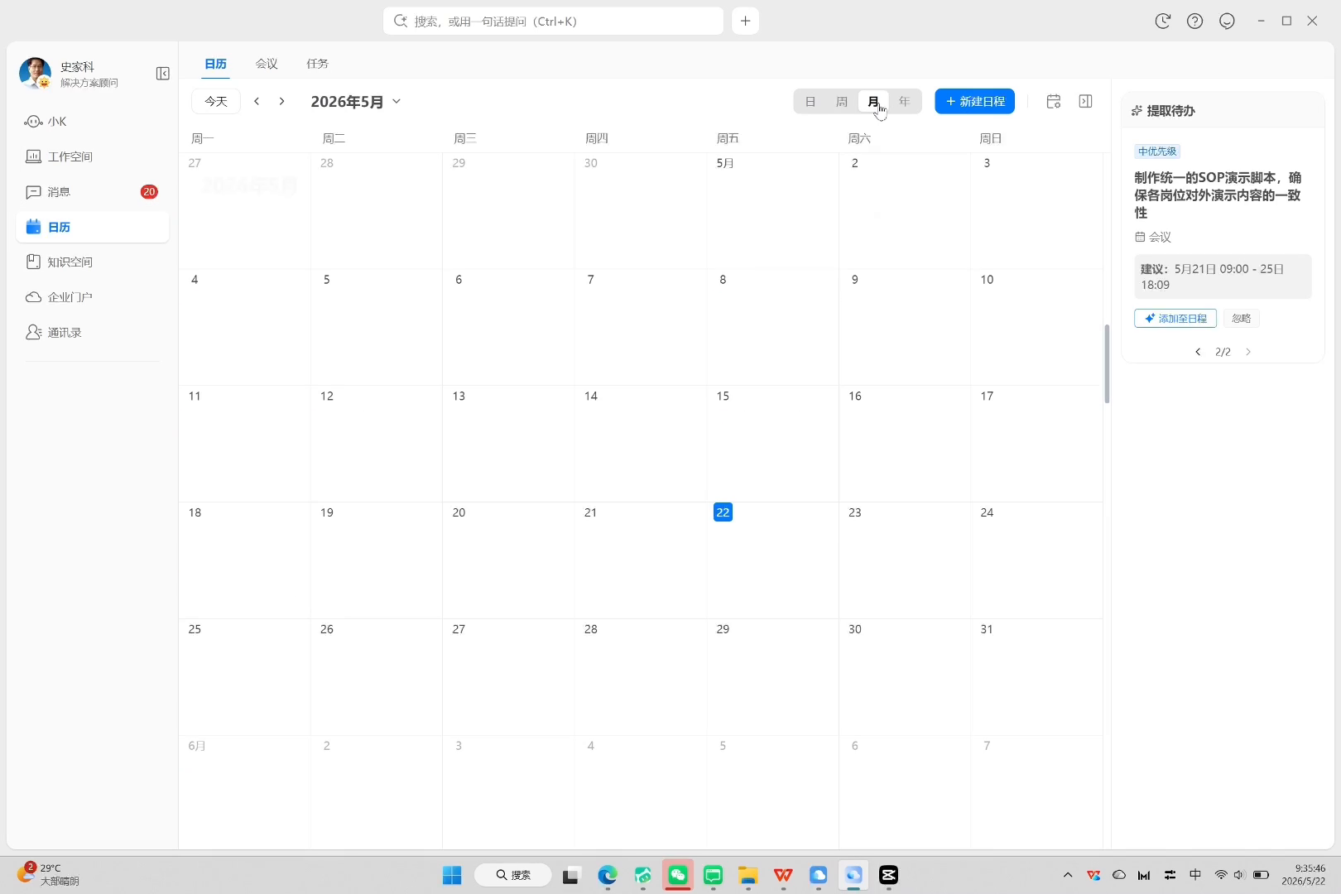Open the feedback smiley icon
Image resolution: width=1341 pixels, height=894 pixels.
click(x=1227, y=21)
